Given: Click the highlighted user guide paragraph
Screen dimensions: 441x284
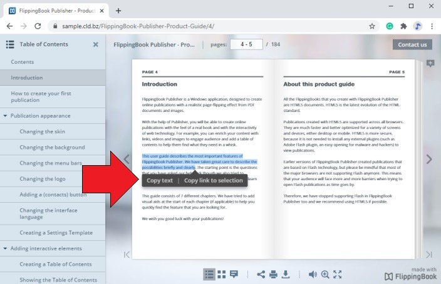Looking at the screenshot, I should (199, 161).
